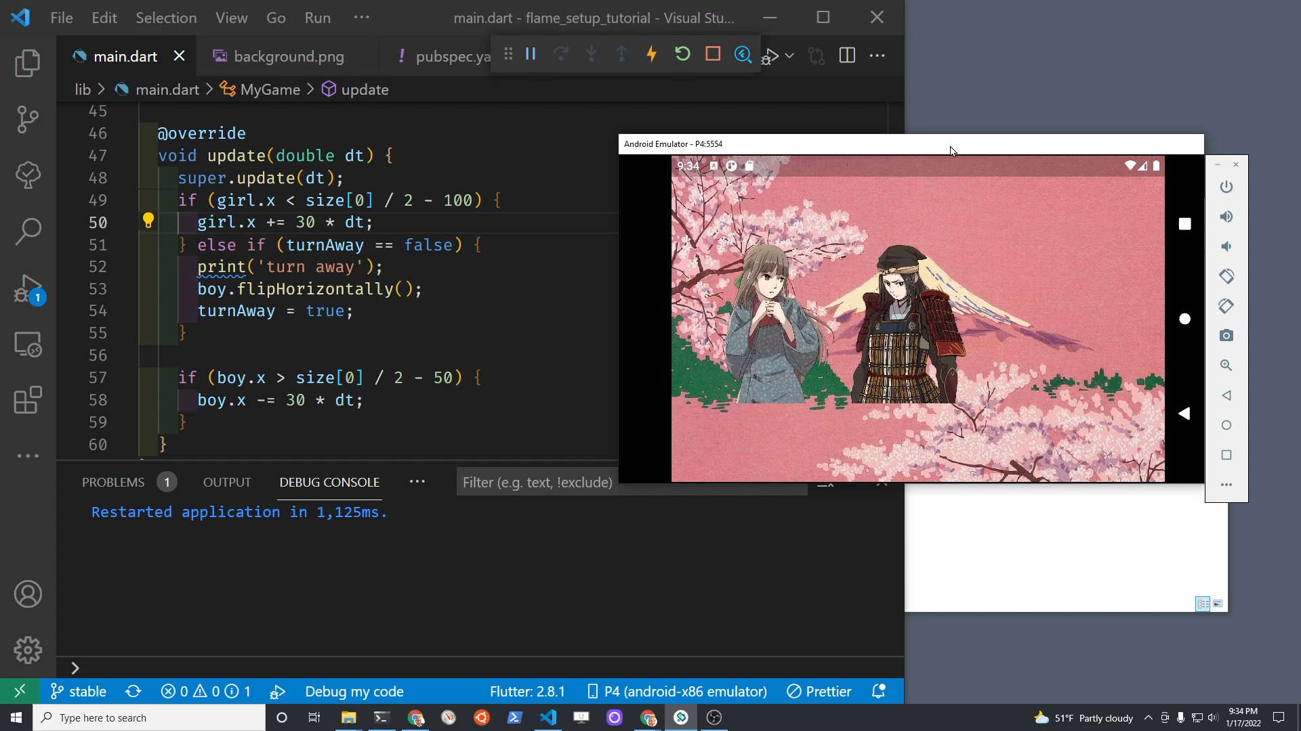1301x731 pixels.
Task: Open Source Control view
Action: (28, 119)
